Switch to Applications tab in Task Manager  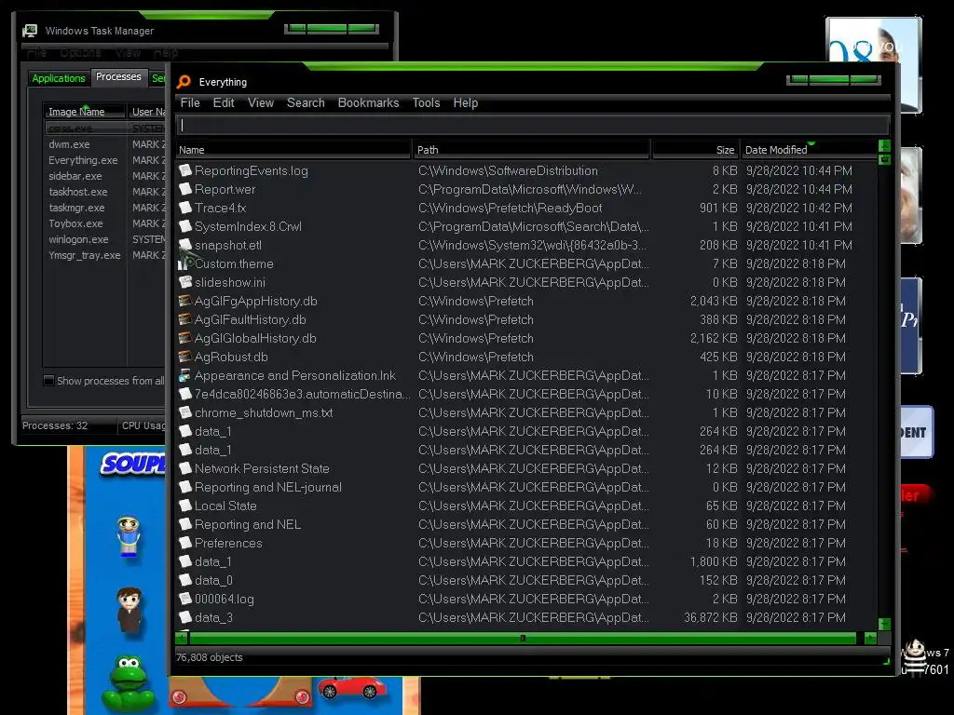coord(59,78)
